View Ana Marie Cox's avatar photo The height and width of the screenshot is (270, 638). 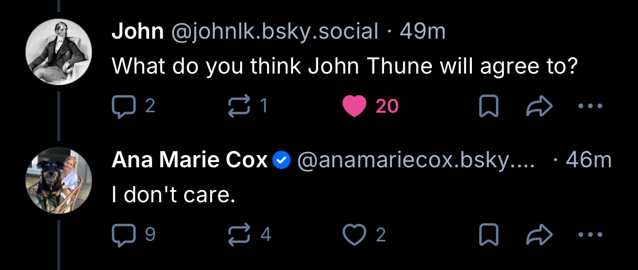point(59,180)
